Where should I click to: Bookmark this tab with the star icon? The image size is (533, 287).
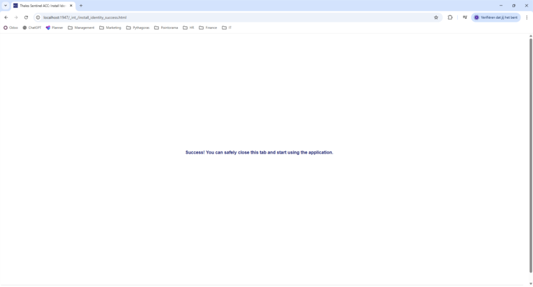[x=436, y=17]
